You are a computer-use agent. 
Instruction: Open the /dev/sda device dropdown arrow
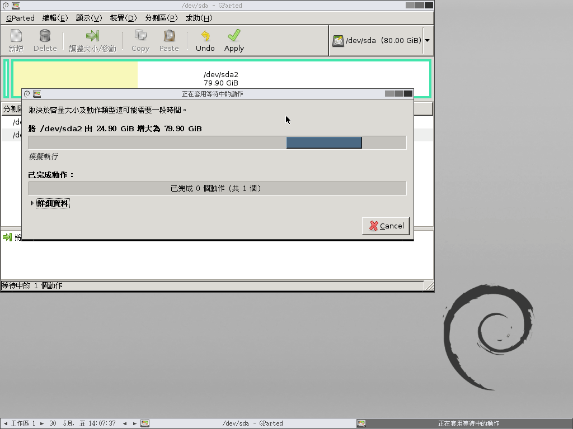427,41
